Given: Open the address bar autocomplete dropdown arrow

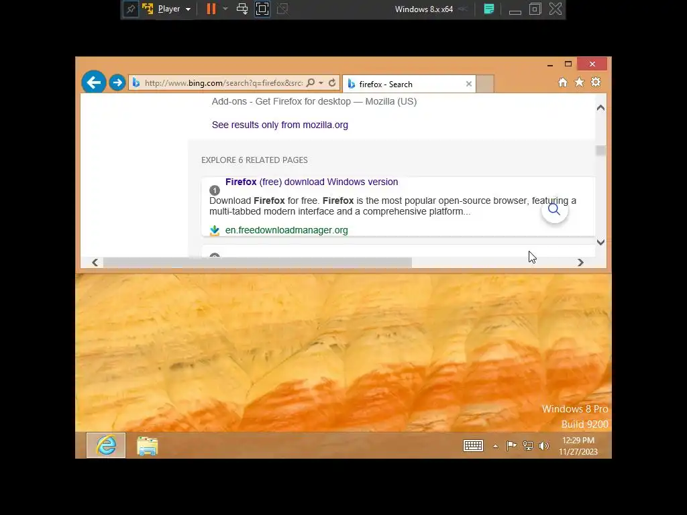Looking at the screenshot, I should click(x=321, y=82).
